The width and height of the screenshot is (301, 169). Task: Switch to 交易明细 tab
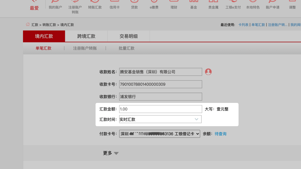pyautogui.click(x=128, y=36)
